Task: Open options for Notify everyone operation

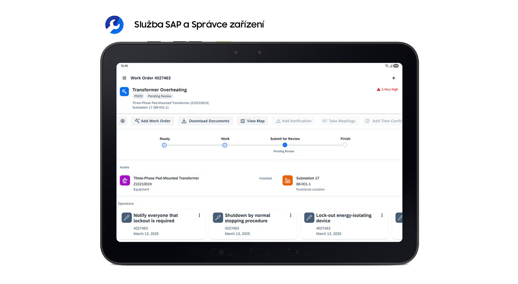Action: pyautogui.click(x=199, y=215)
